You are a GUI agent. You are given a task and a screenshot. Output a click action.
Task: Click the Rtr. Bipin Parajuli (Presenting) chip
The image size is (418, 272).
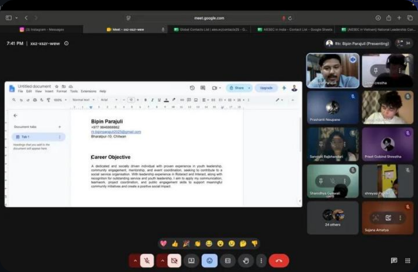pyautogui.click(x=358, y=43)
